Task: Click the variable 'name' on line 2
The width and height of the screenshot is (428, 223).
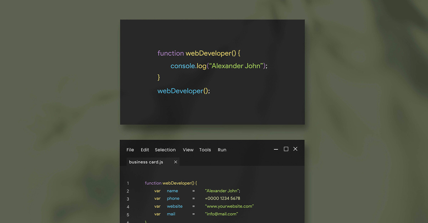Action: point(172,191)
